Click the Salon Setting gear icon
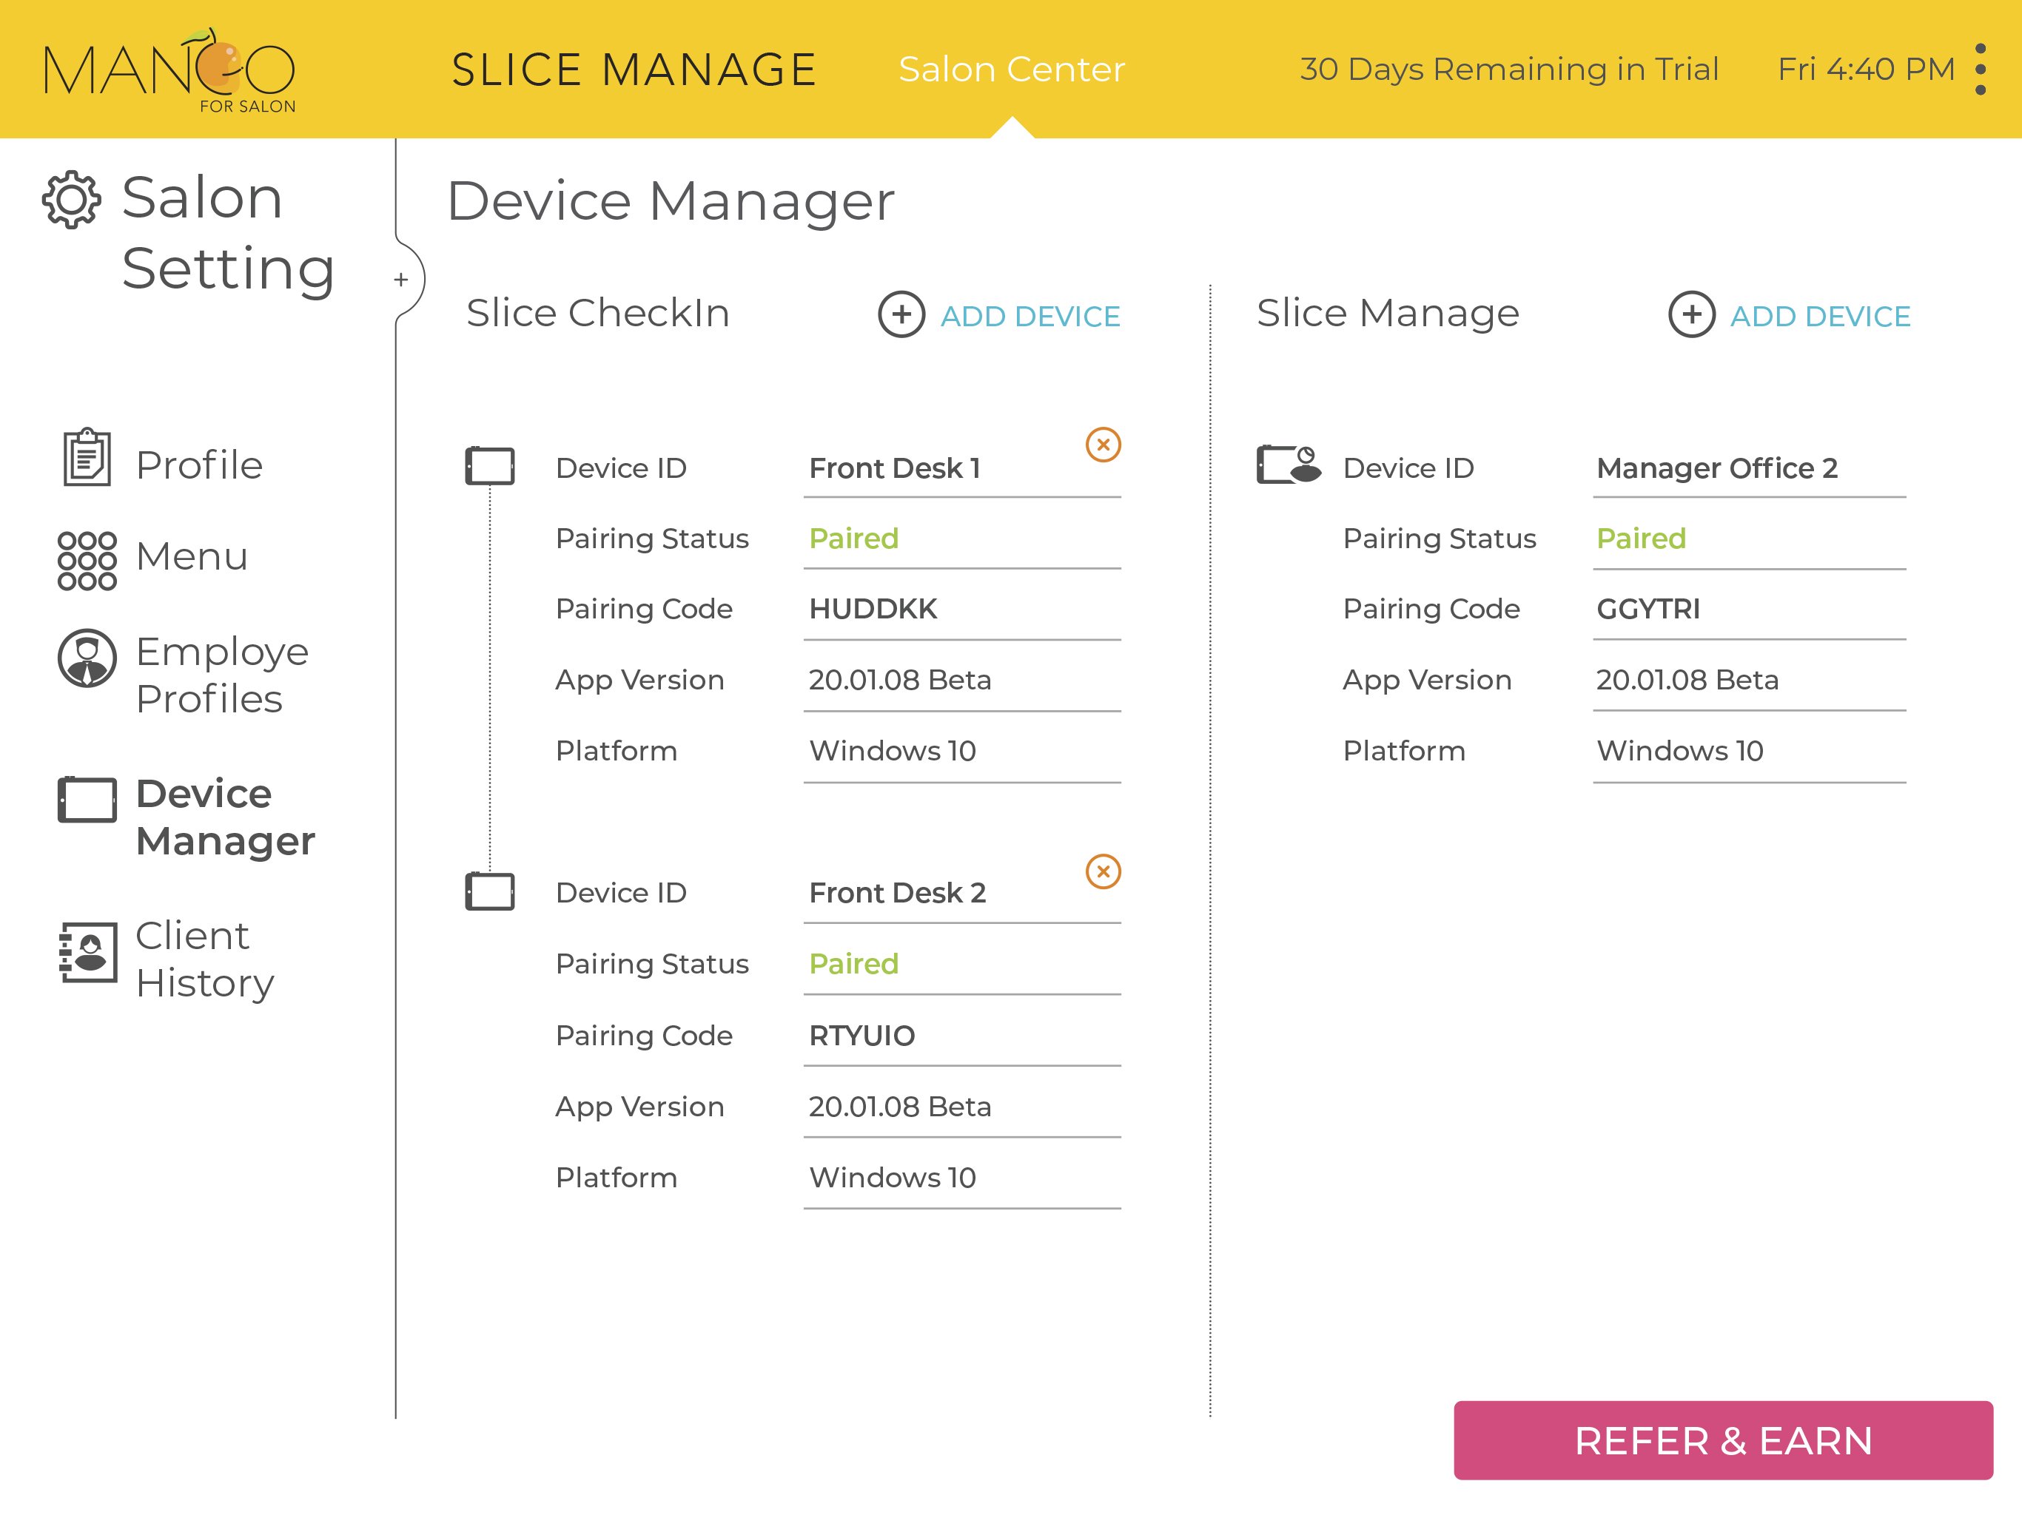Screen dimensions: 2022x1515 tap(70, 199)
